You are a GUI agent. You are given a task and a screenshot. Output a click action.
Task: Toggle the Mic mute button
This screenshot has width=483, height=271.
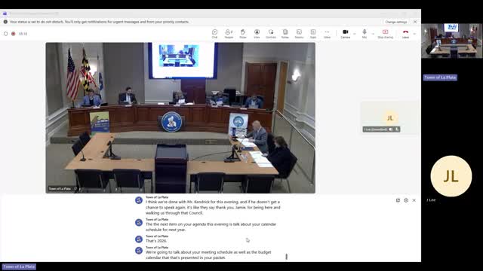(x=365, y=33)
